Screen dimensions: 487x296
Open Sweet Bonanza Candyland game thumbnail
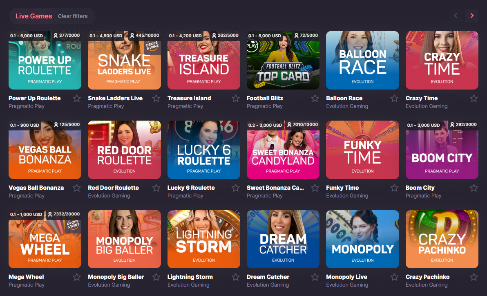point(283,150)
